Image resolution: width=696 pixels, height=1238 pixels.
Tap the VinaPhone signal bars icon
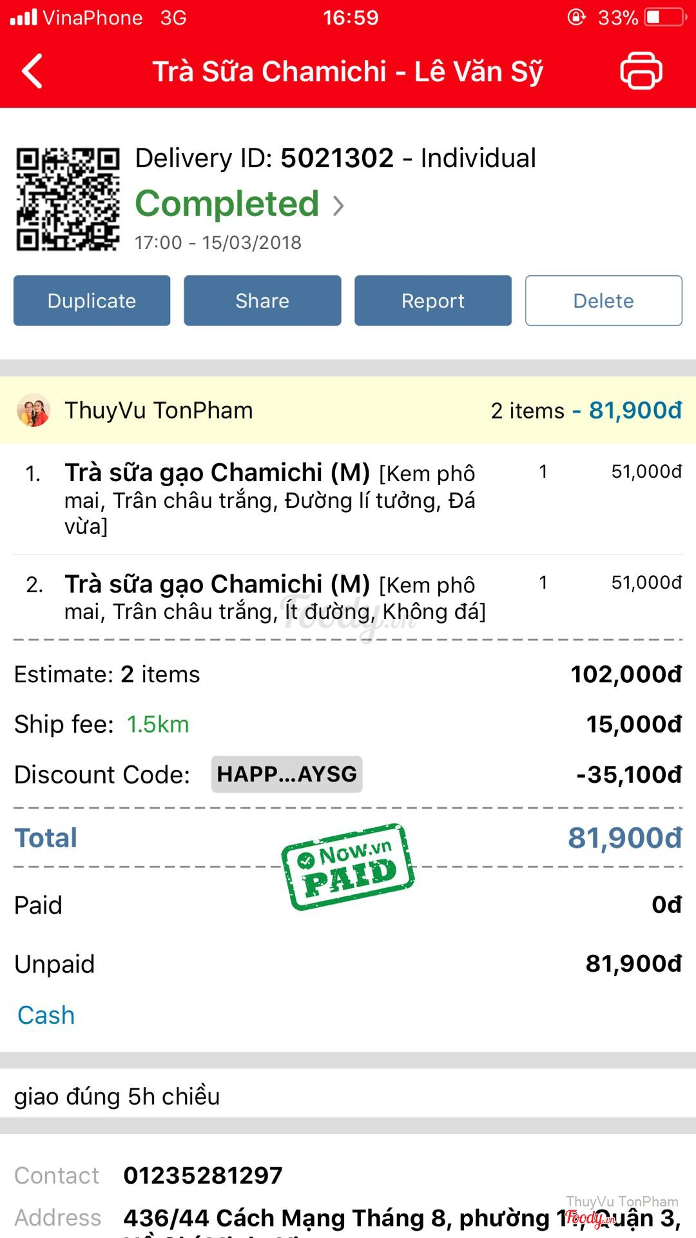click(24, 17)
